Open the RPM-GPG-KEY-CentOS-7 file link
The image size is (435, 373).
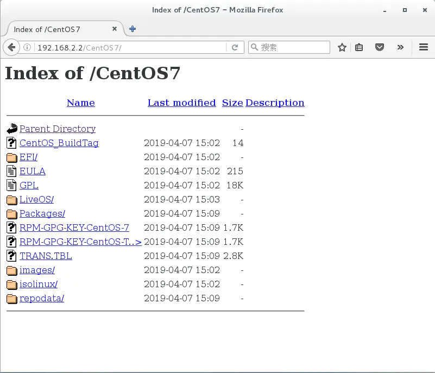(74, 227)
